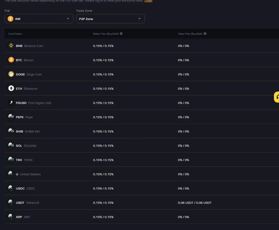Select the SHIB SHIBA INU name

coord(28,131)
